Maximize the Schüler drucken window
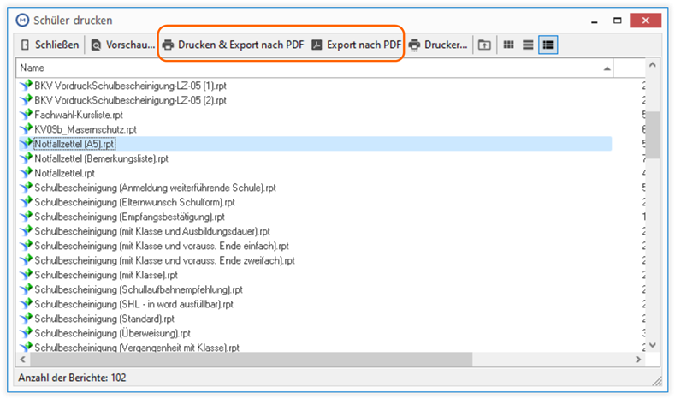675x399 pixels. (618, 21)
